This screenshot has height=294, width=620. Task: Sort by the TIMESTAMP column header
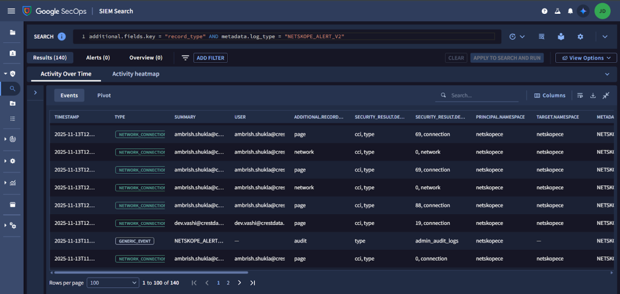67,117
